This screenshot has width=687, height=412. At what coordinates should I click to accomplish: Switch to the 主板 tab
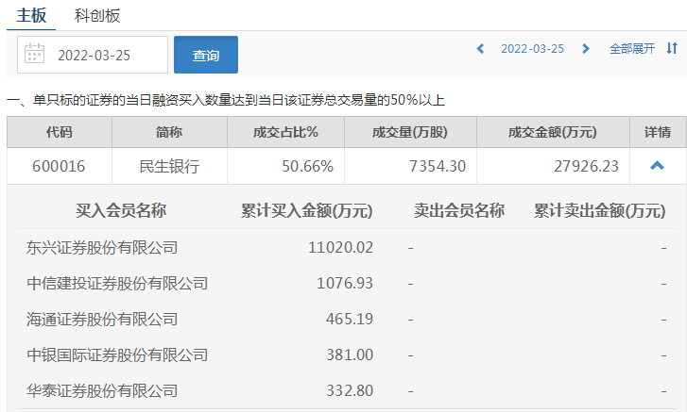click(x=31, y=15)
